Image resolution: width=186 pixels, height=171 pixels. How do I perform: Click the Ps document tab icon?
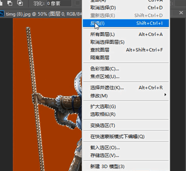pos(2,14)
